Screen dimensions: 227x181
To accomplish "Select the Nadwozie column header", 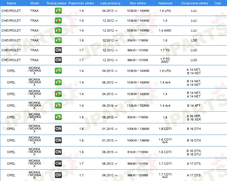I will tap(165, 3).
